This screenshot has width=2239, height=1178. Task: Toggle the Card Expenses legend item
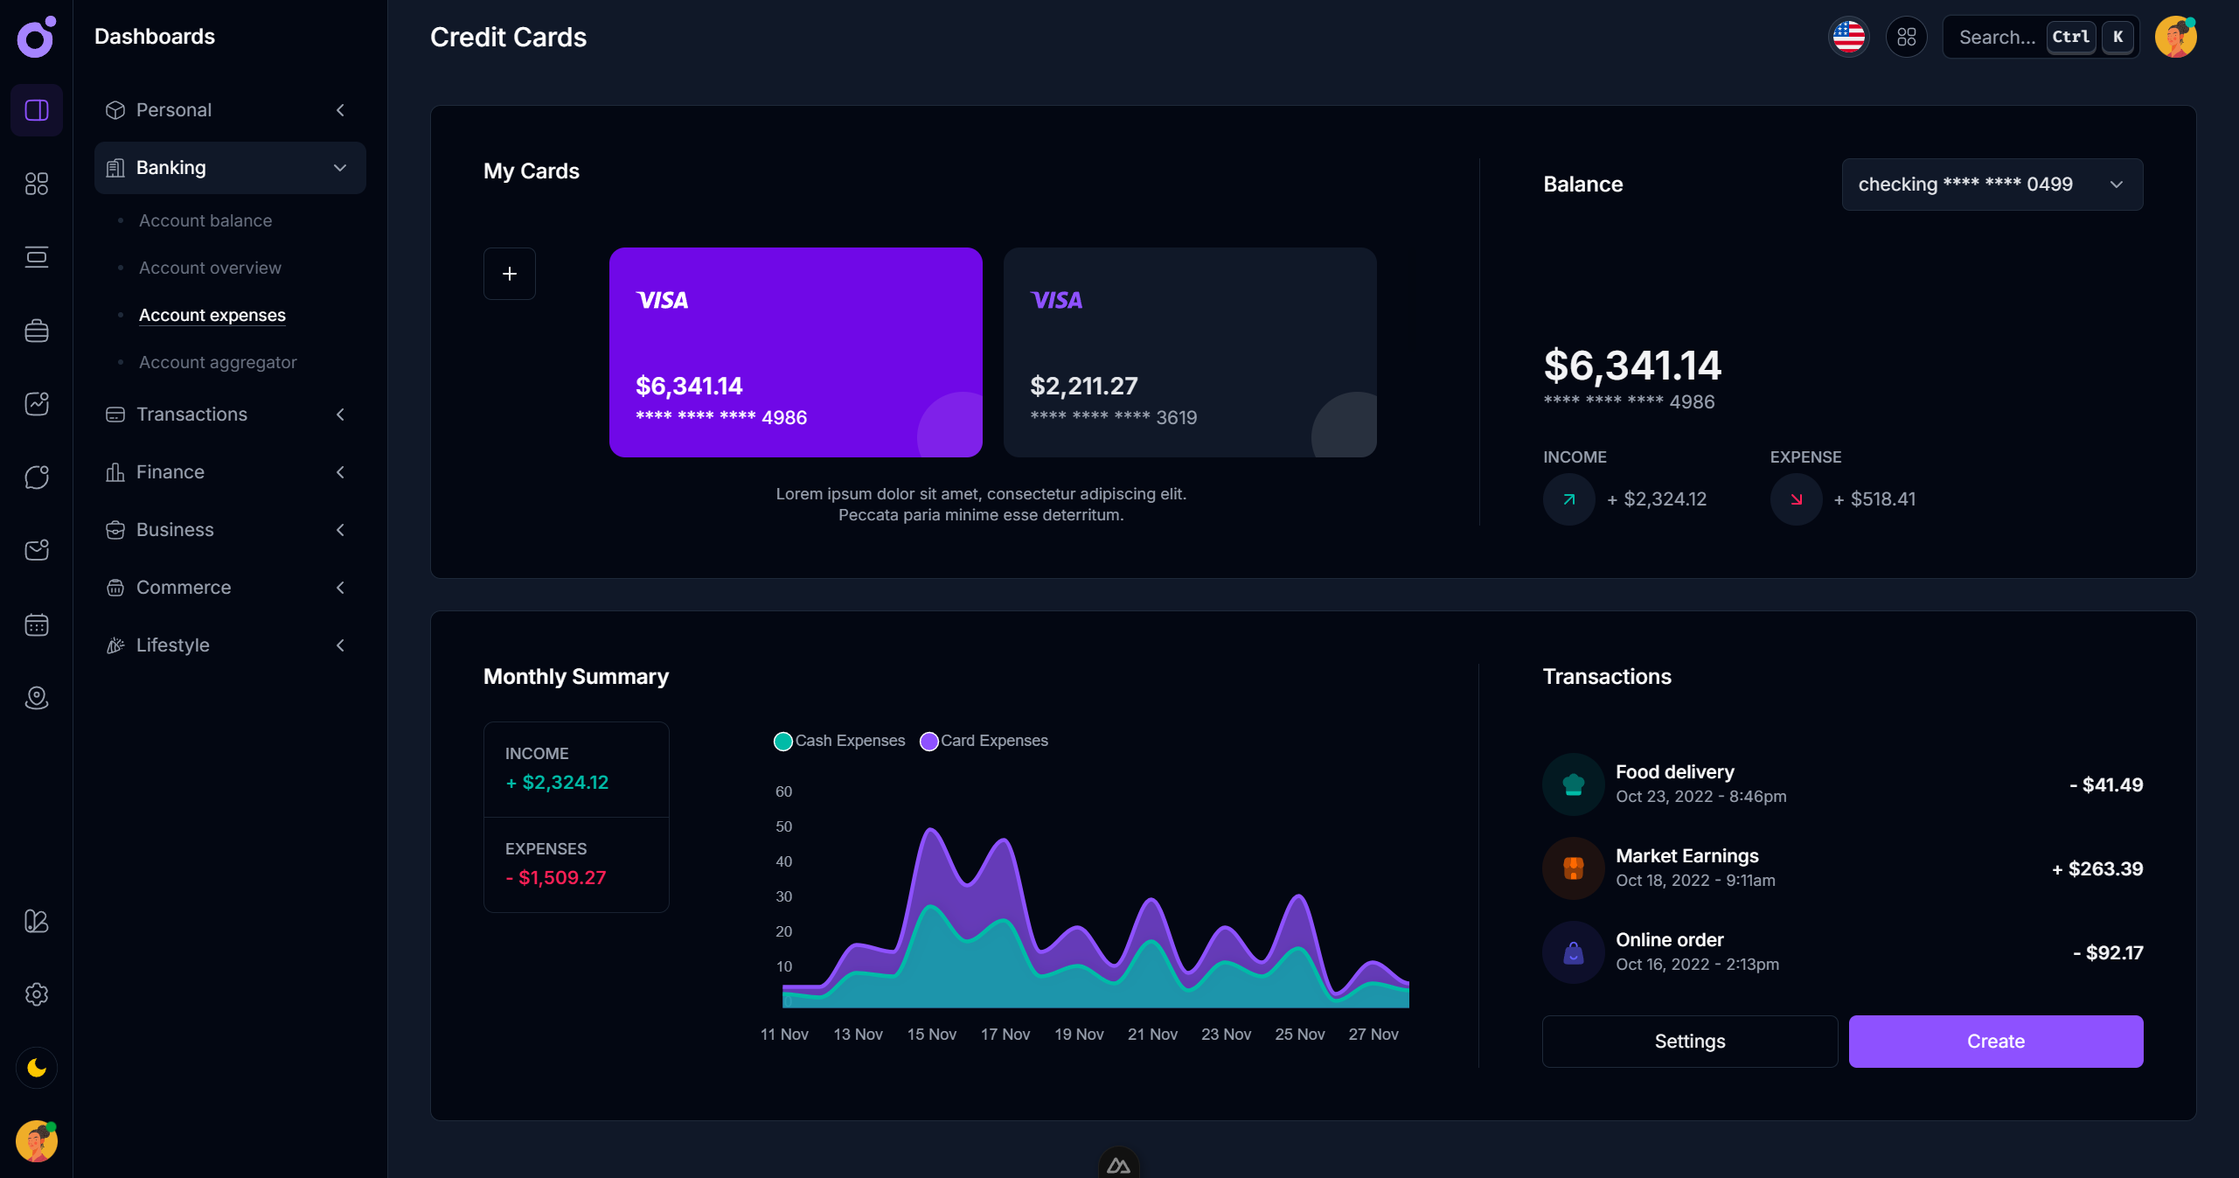pyautogui.click(x=984, y=741)
